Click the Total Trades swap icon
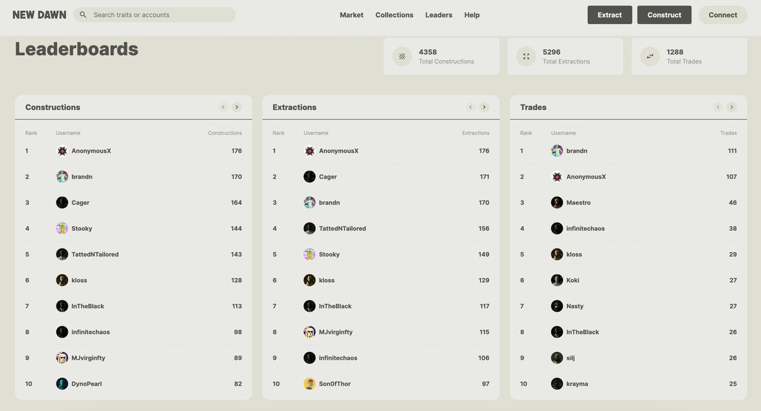 [650, 56]
